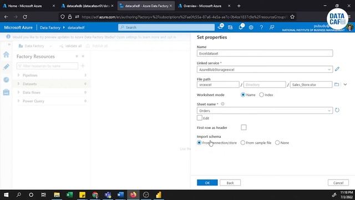Click the Sales_Store.xlsx file field
The image size is (355, 200).
[x=311, y=84]
